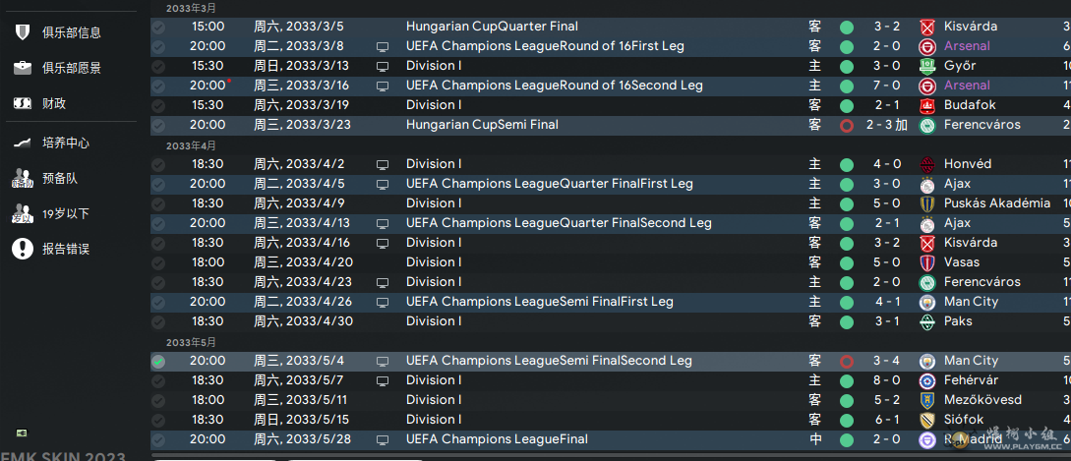Toggle the checkmark for 2033/3/5 Kisvárda match

(158, 28)
